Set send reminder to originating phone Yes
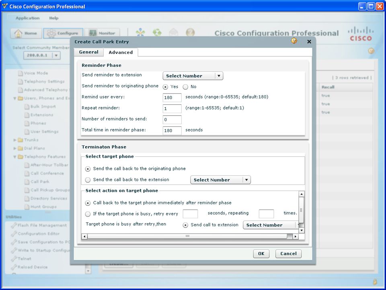 165,87
